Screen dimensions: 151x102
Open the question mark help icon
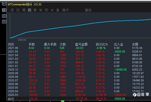coord(4,22)
